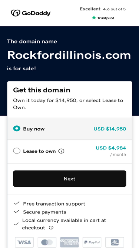The width and height of the screenshot is (139, 248).
Task: Click the local currency info icon
Action: click(x=51, y=228)
